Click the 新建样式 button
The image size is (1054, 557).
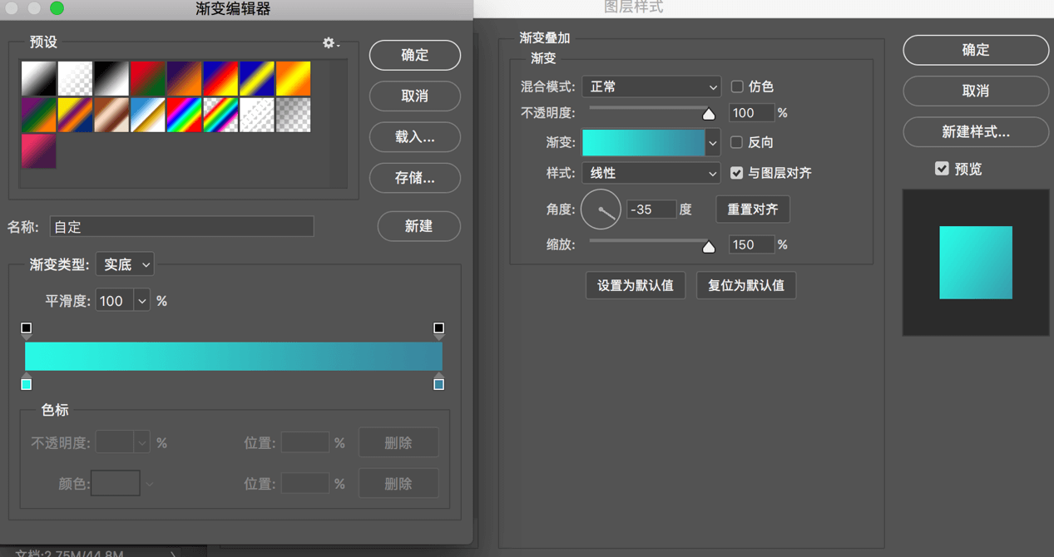pyautogui.click(x=975, y=131)
